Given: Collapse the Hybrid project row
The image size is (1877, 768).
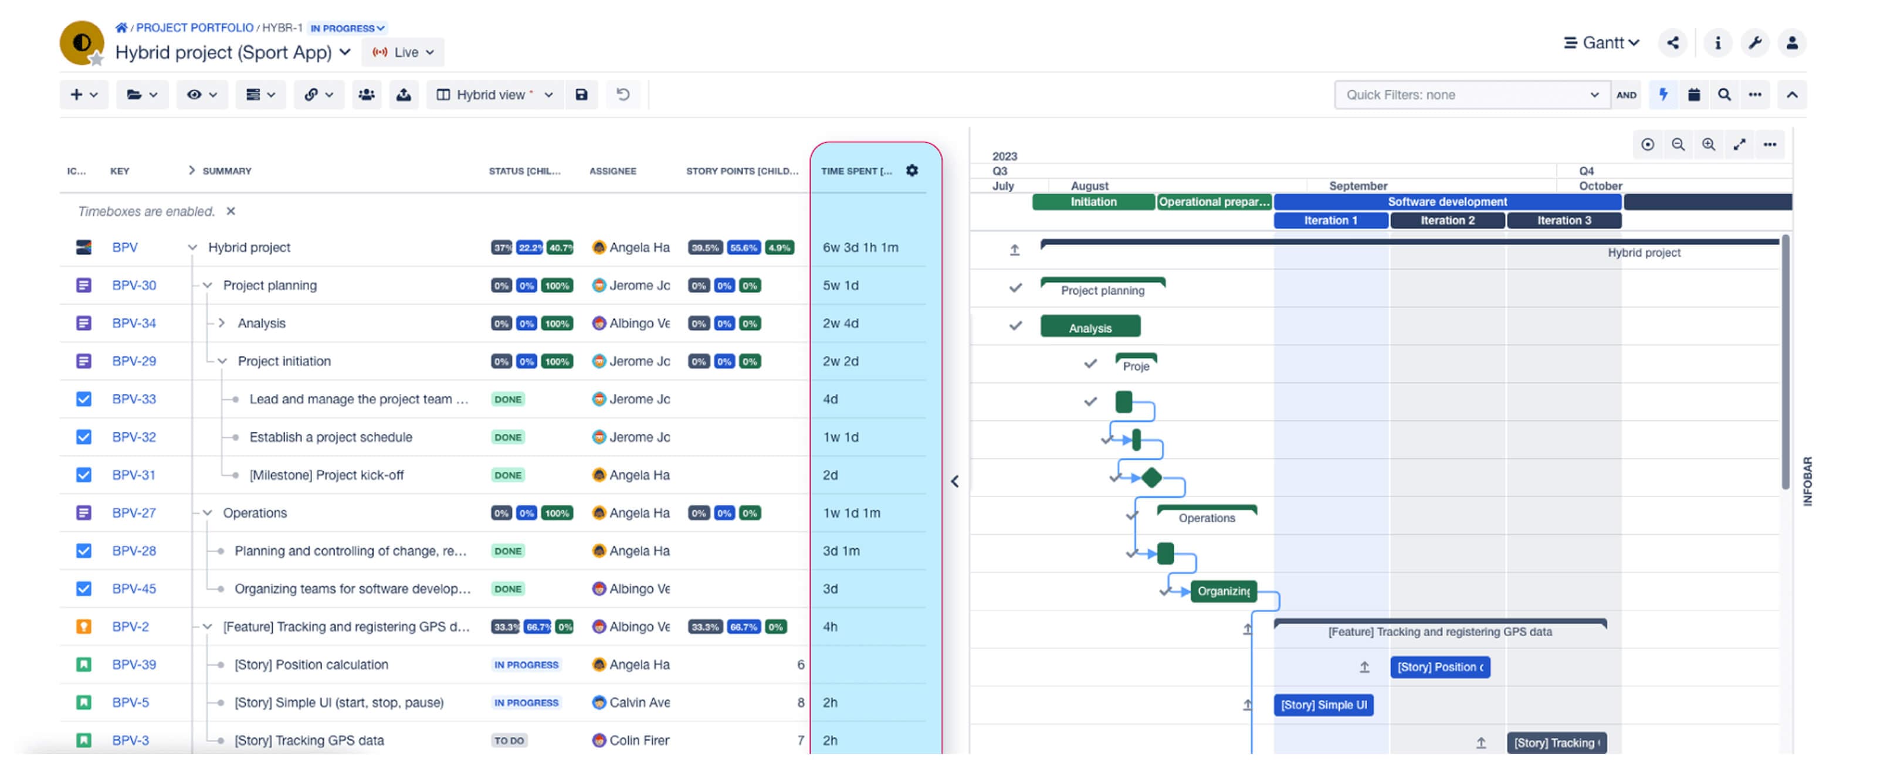Looking at the screenshot, I should (x=192, y=247).
